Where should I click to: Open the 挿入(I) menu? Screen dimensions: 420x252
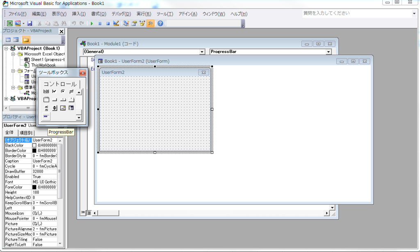point(79,14)
